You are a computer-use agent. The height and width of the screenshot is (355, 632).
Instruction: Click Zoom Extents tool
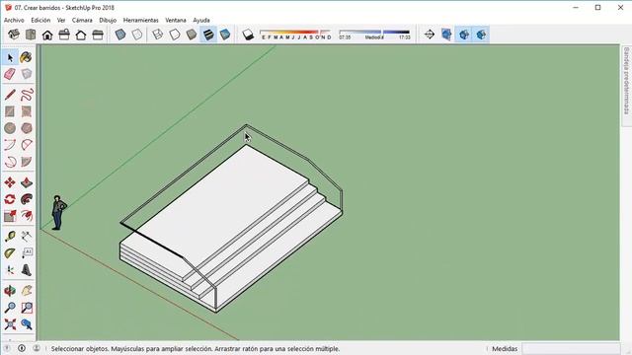[x=10, y=324]
